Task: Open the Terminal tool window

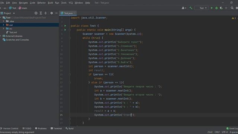Action: (56, 128)
